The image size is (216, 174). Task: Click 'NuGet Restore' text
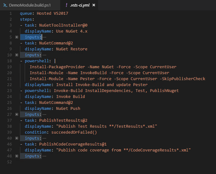(72, 49)
